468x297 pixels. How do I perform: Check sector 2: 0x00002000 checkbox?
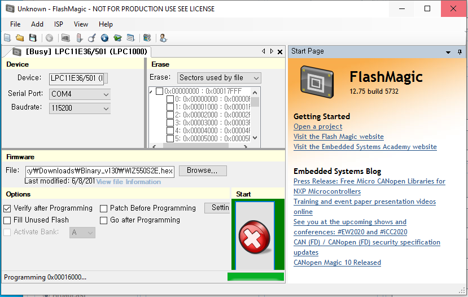tap(170, 115)
